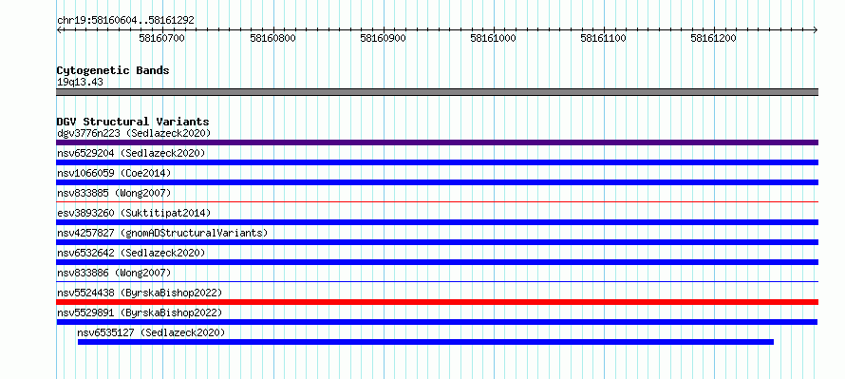Screen dimensions: 845x379
Task: Click the Cytogenetic Bands track title
Action: click(x=113, y=70)
